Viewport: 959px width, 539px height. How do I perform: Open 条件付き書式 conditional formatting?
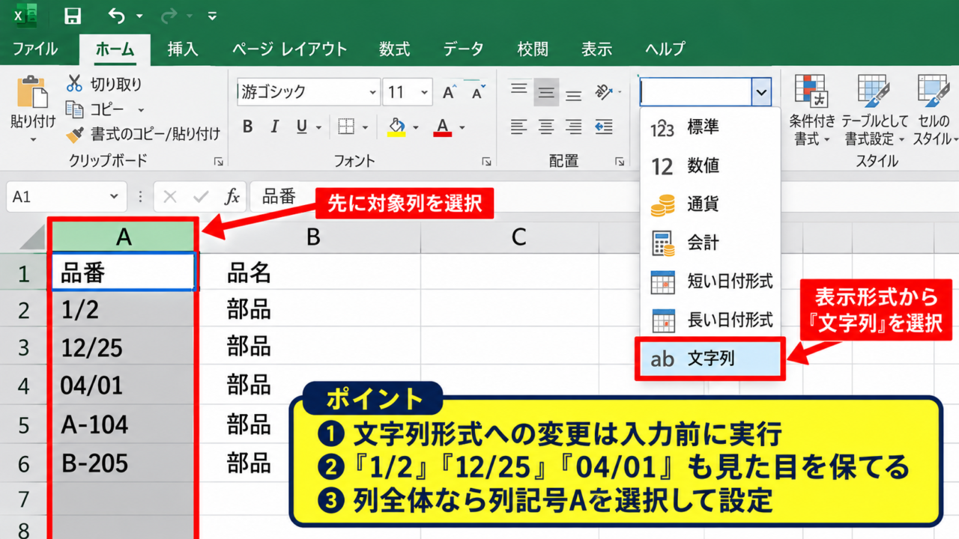click(811, 110)
